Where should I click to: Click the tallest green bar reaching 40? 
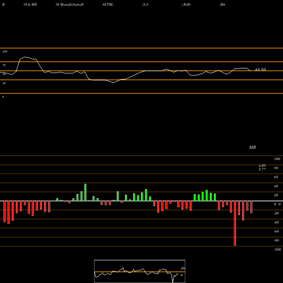pos(85,192)
